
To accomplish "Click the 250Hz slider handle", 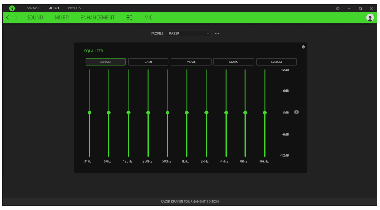I will coord(148,112).
